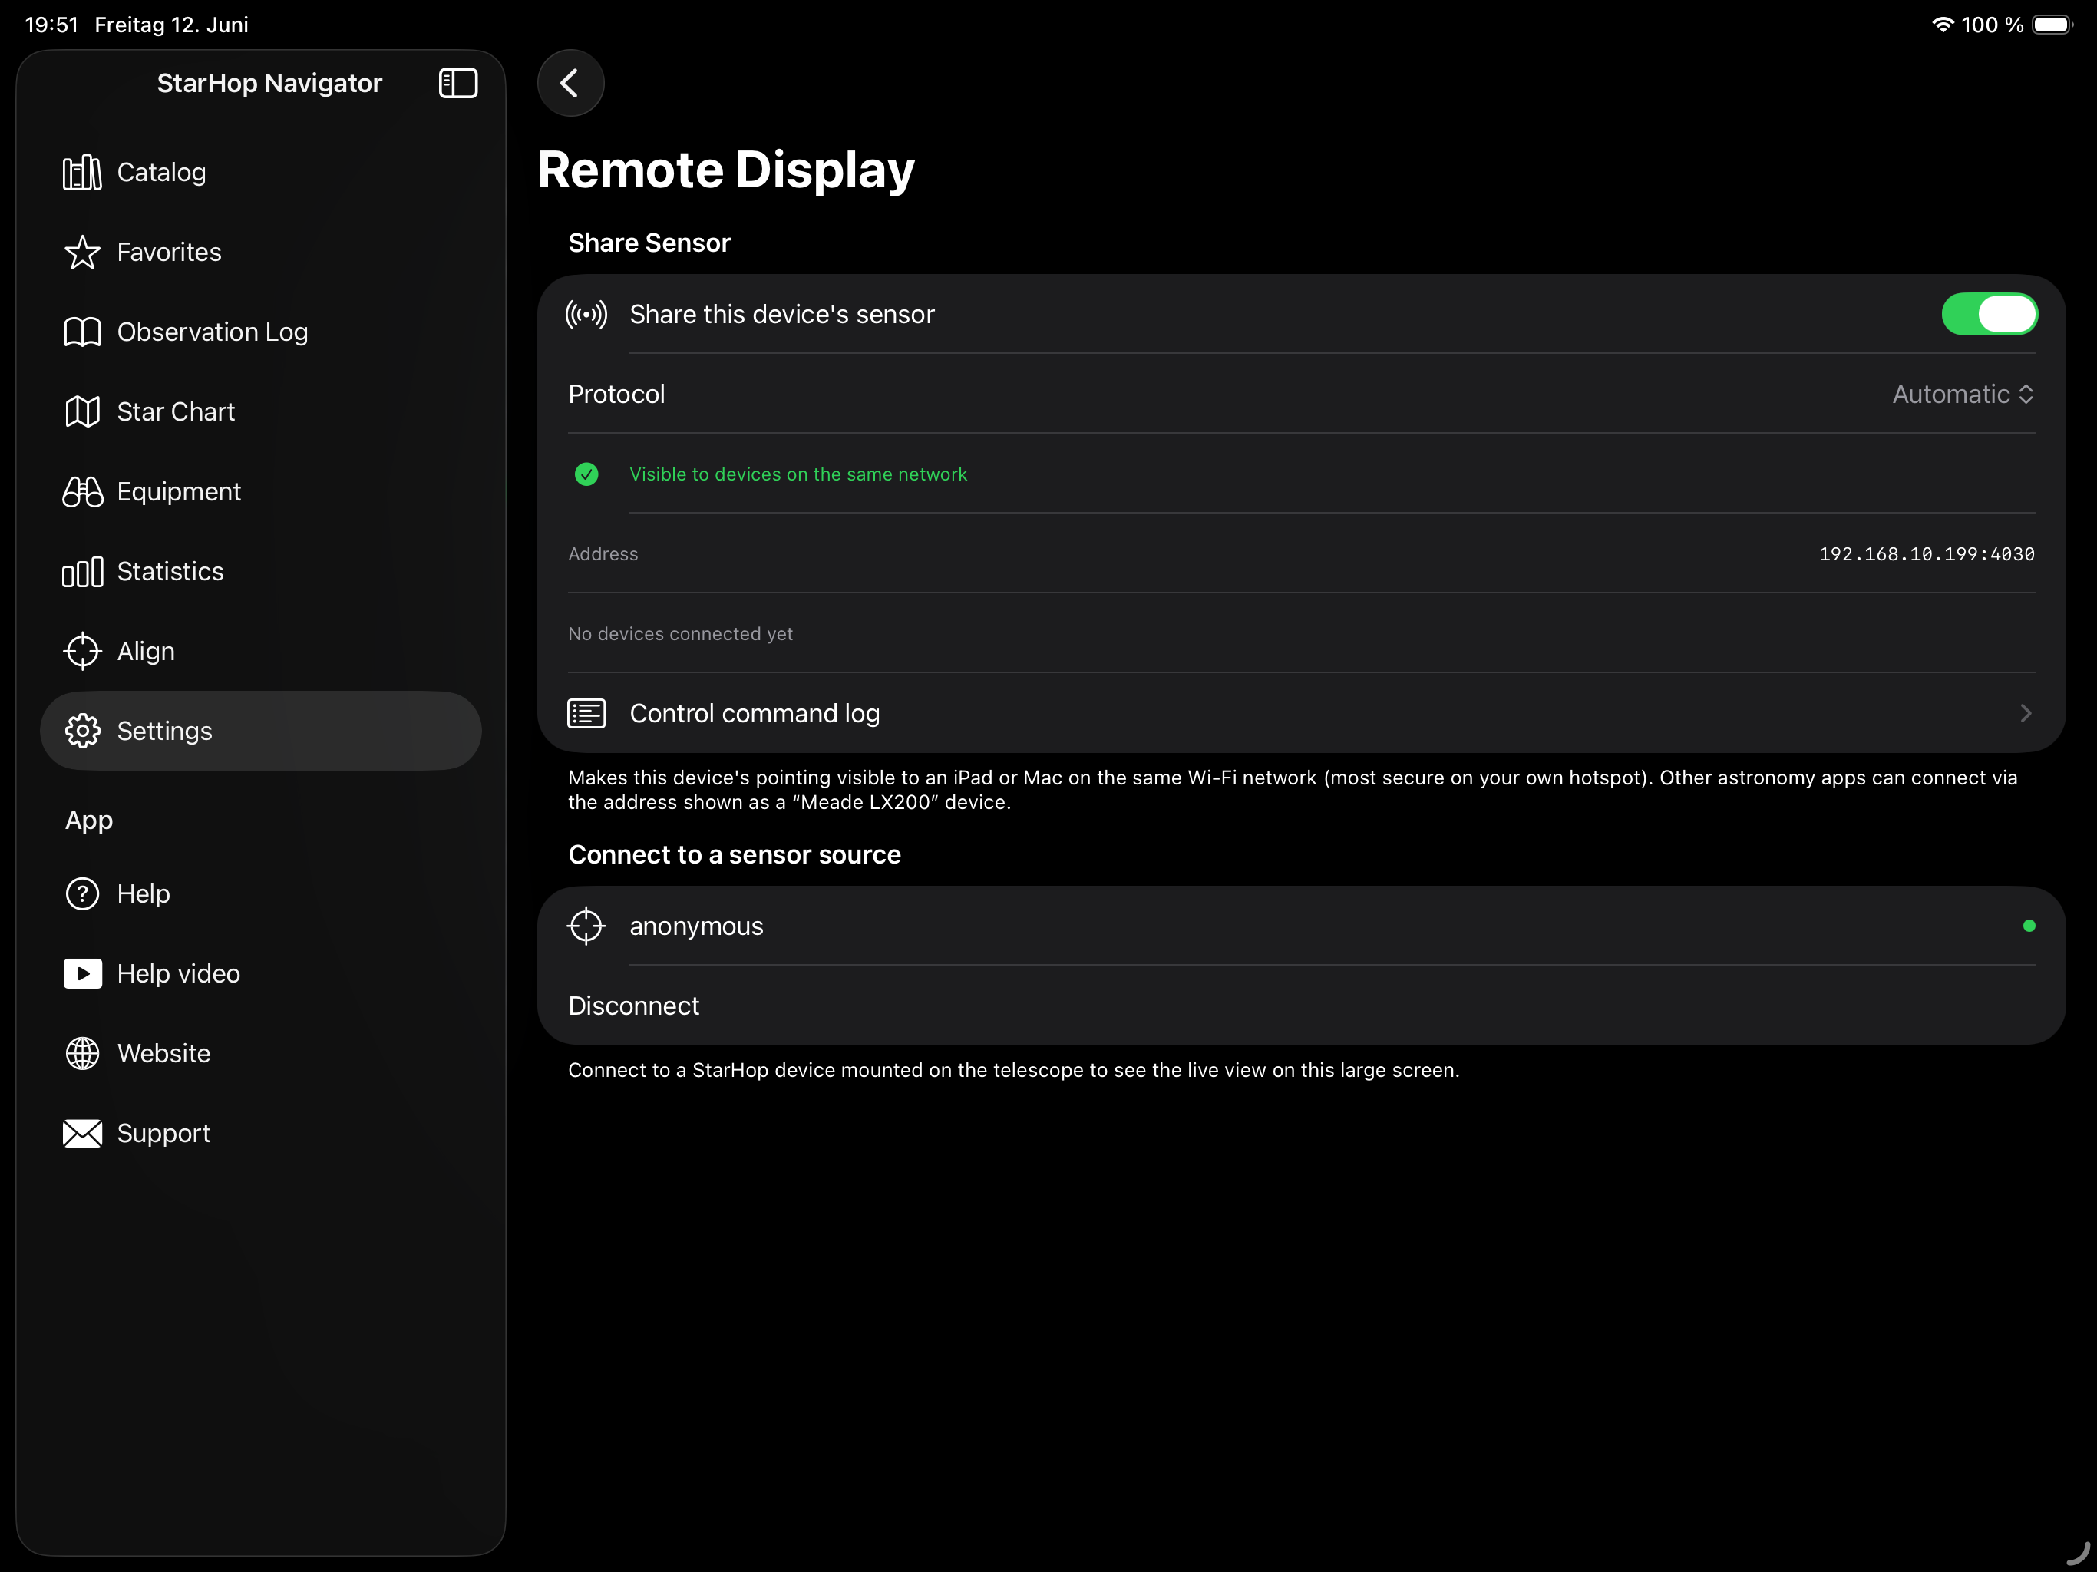Click the Equipment binoculars icon
2097x1572 pixels.
point(82,491)
